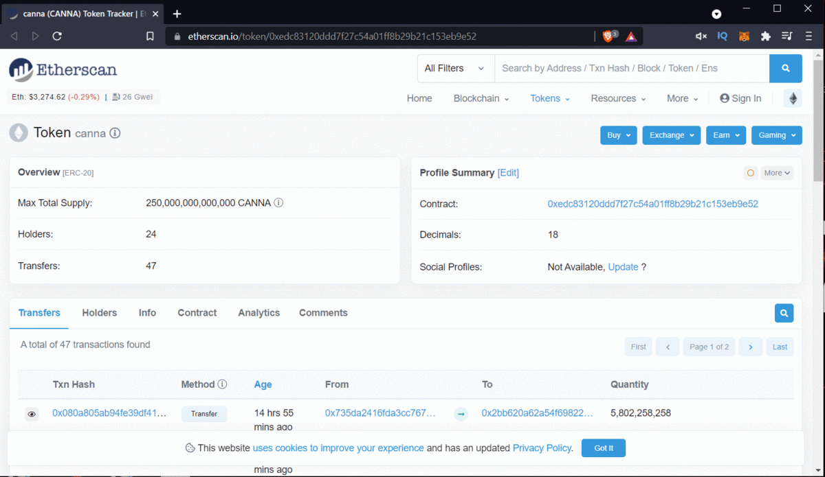The height and width of the screenshot is (477, 825).
Task: Click the Brave Rewards triangle icon
Action: click(631, 36)
